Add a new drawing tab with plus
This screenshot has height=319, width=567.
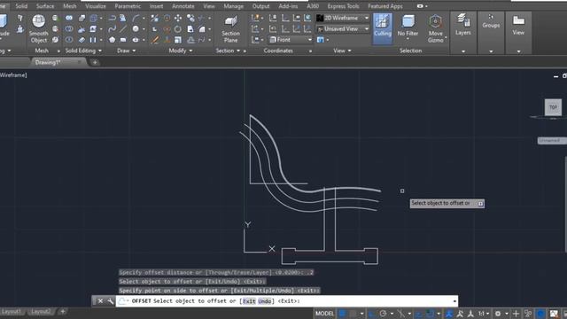click(x=95, y=62)
